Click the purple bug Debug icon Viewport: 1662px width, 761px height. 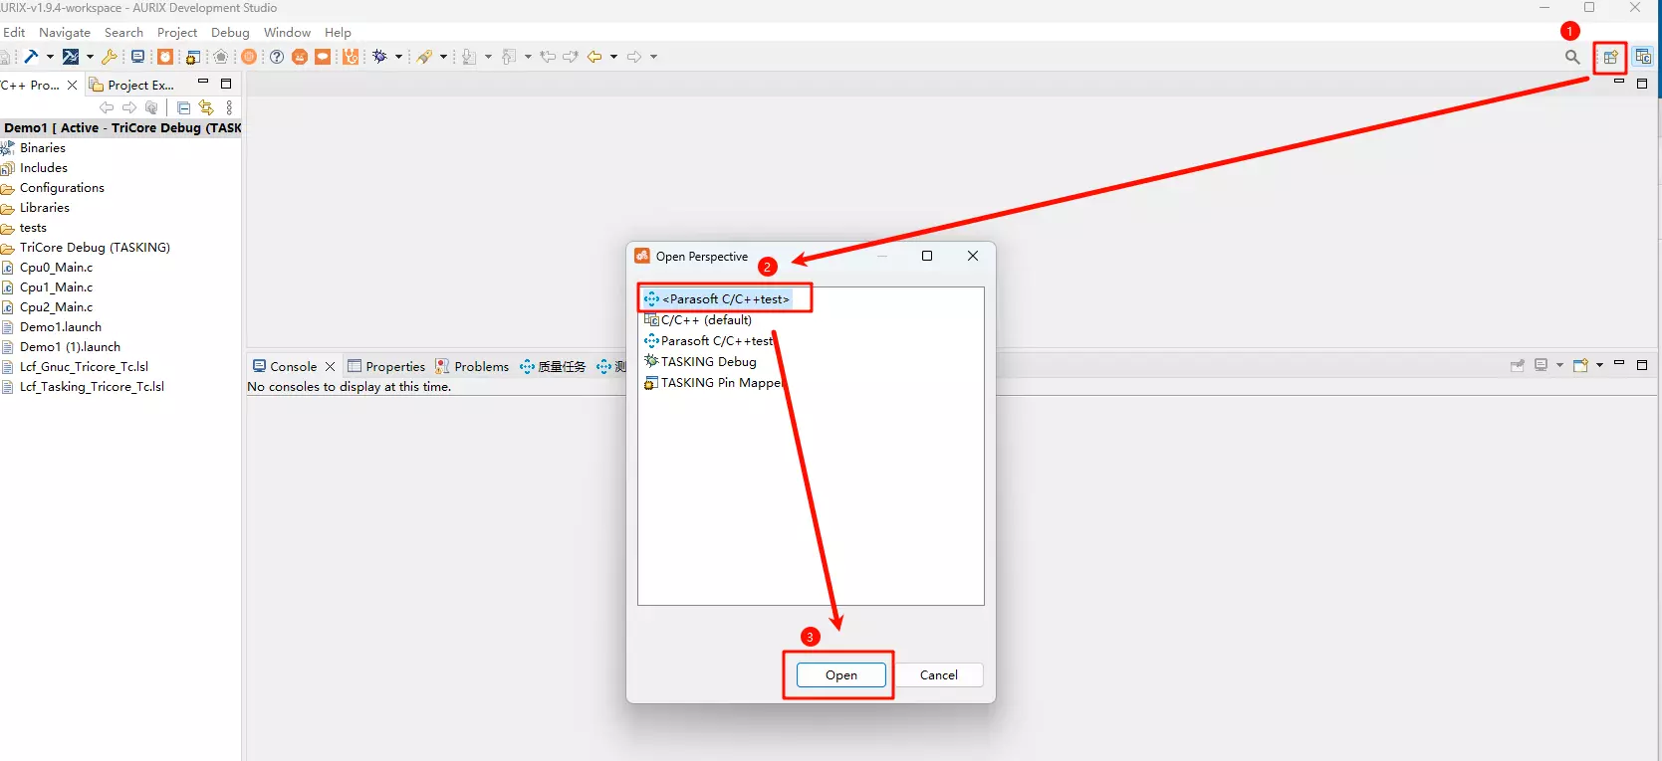coord(379,57)
